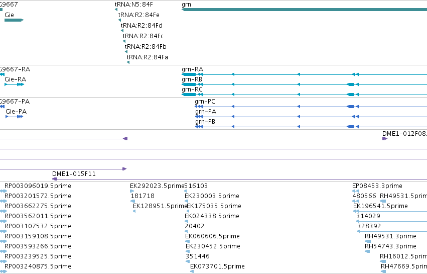Open the EK073701.5prime label
Screen dimensions: 427x274
click(217, 266)
